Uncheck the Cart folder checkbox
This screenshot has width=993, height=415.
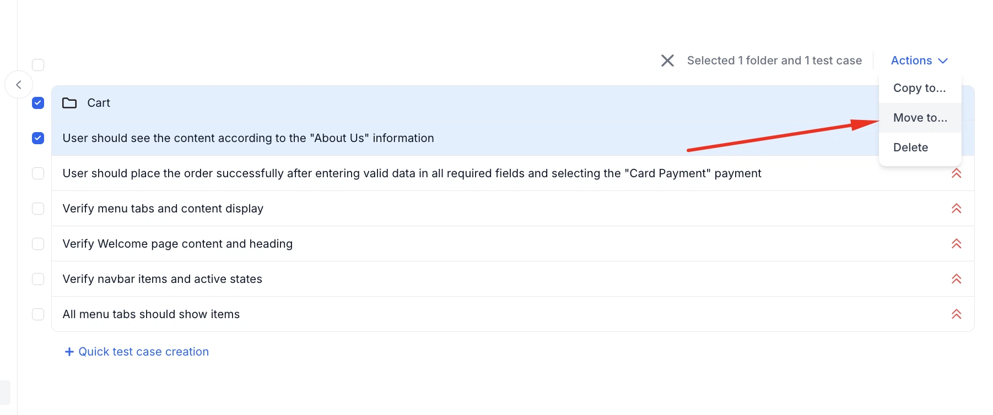(x=38, y=103)
